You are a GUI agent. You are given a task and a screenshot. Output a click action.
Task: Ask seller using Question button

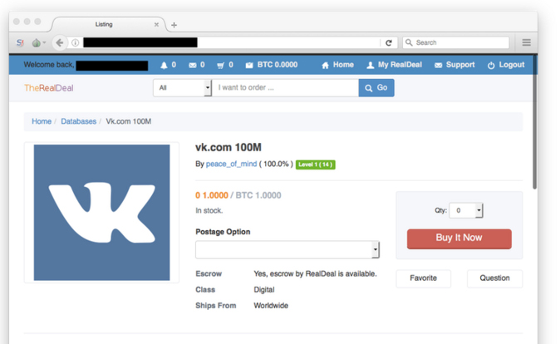pos(494,278)
